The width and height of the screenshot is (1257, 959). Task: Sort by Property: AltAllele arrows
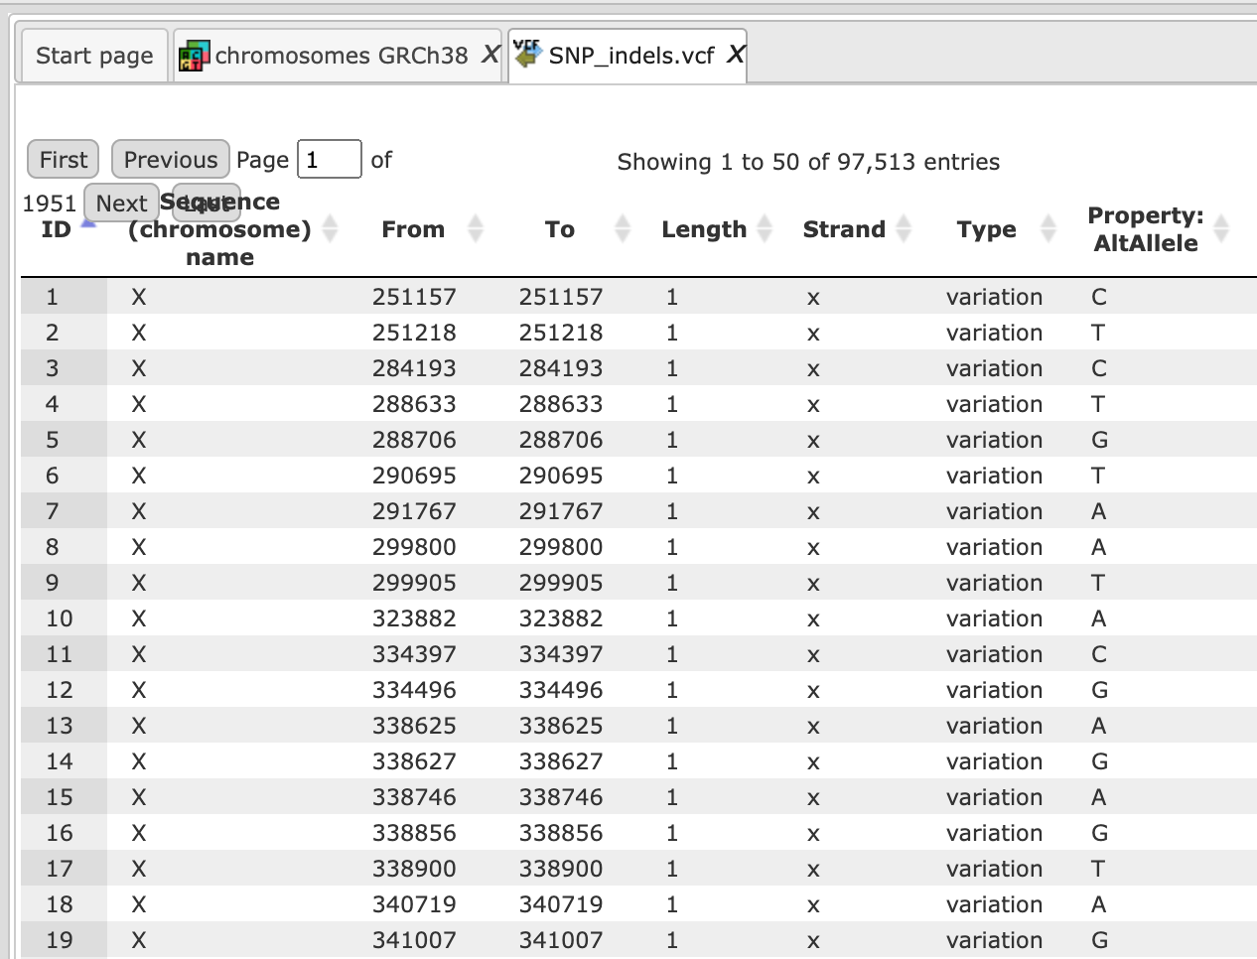pos(1221,228)
